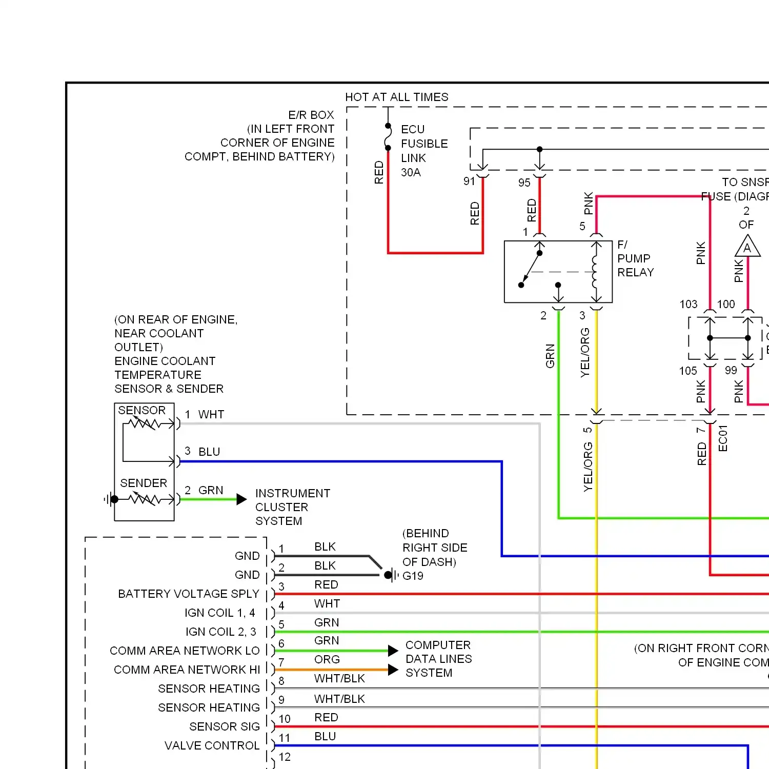Click the 'WHT/BLK' wire label at pin 8
The image size is (769, 769).
point(339,678)
